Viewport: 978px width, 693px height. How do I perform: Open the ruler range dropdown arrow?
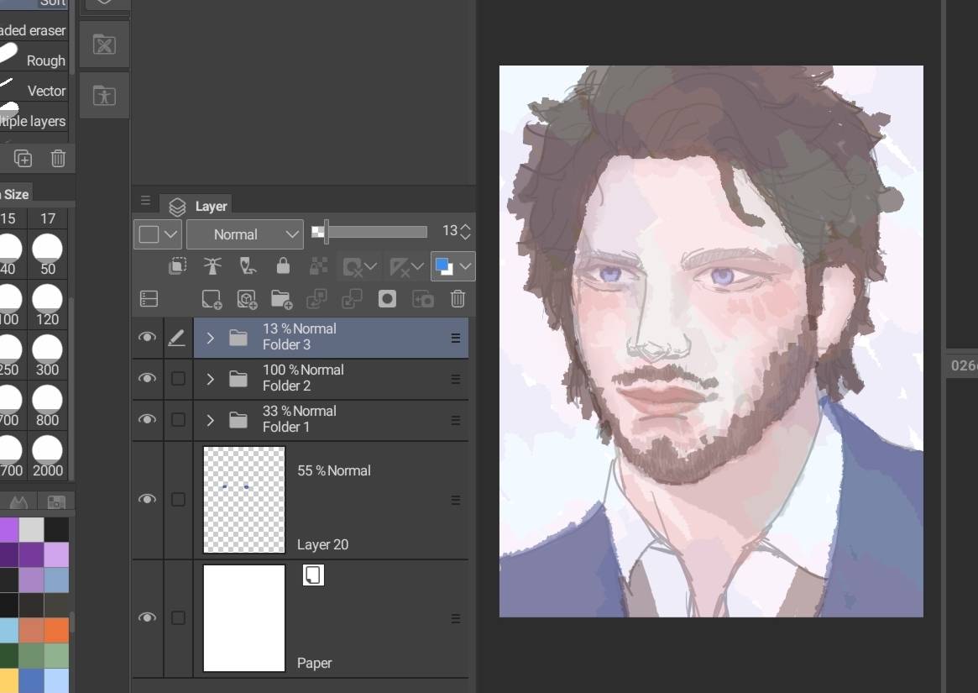click(417, 267)
